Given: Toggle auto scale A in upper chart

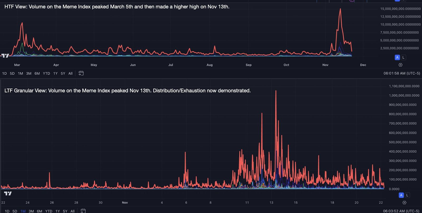Looking at the screenshot, I should [397, 57].
